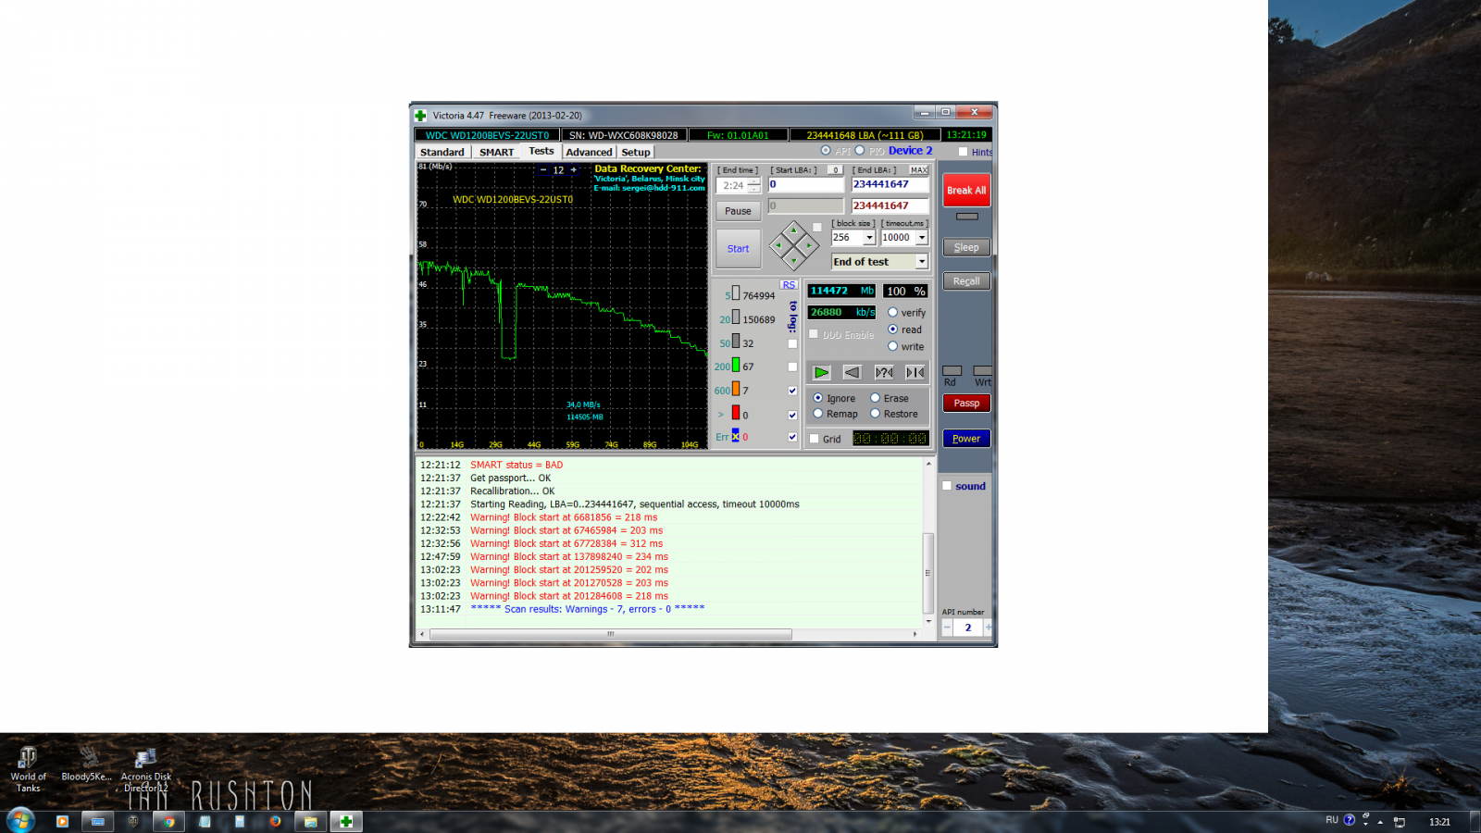The height and width of the screenshot is (833, 1481).
Task: Click the RS reset counters button
Action: [x=789, y=285]
